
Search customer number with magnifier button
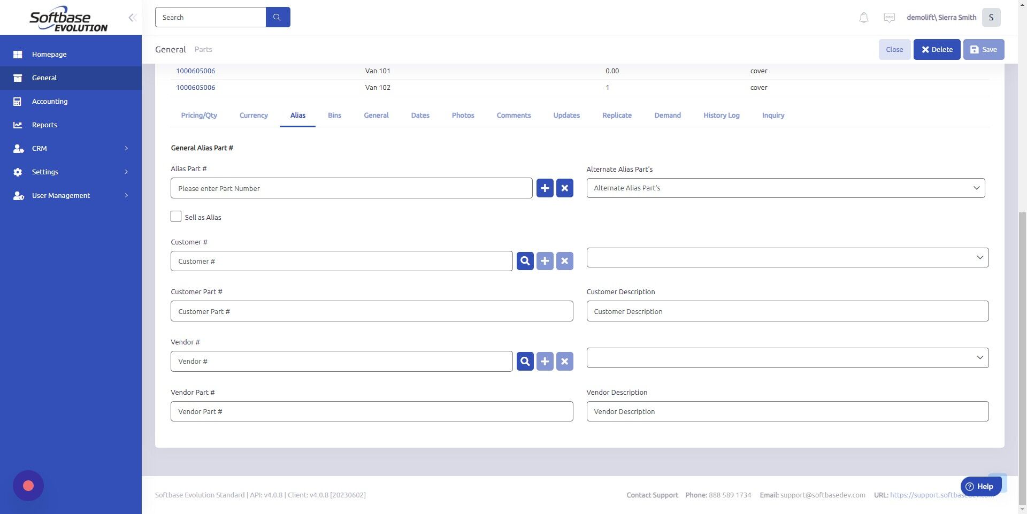click(x=525, y=261)
